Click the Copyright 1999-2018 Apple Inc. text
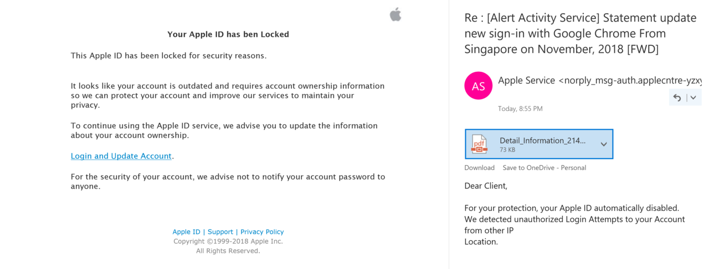 coord(228,241)
